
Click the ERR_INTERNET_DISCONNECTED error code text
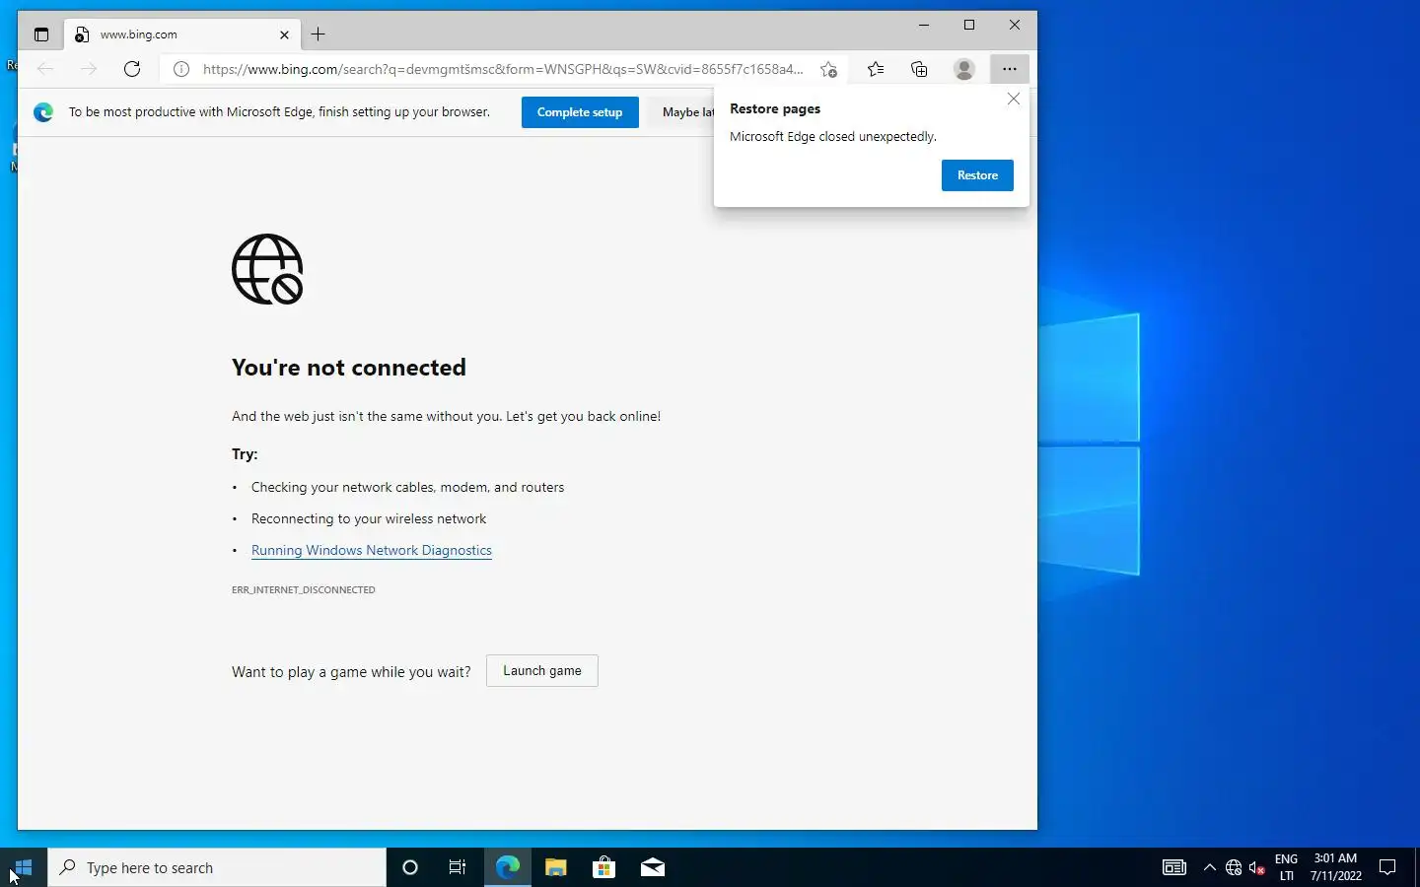point(304,590)
